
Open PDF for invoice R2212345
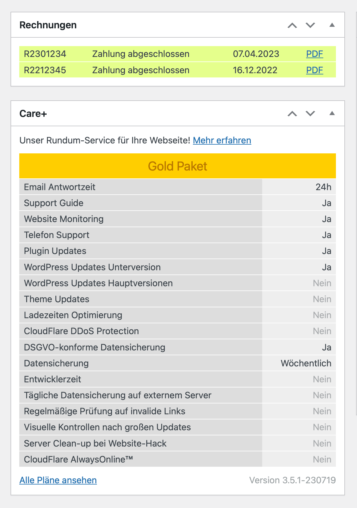pyautogui.click(x=314, y=70)
